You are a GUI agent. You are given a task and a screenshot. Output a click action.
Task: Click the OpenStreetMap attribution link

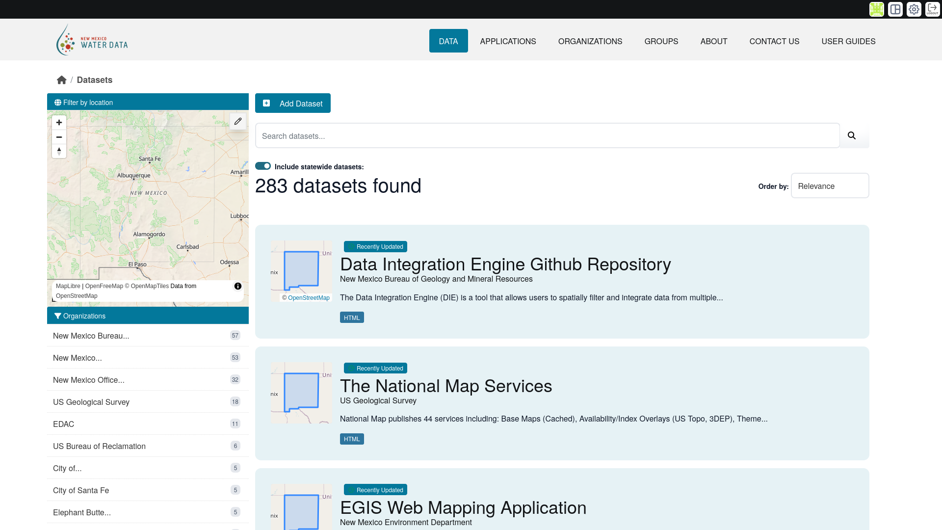[x=309, y=298]
